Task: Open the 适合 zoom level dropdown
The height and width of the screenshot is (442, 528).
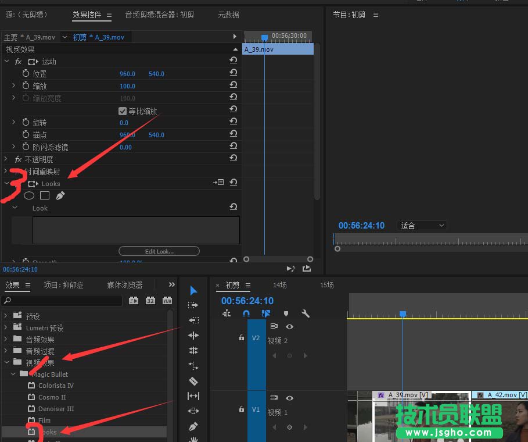Action: 422,226
